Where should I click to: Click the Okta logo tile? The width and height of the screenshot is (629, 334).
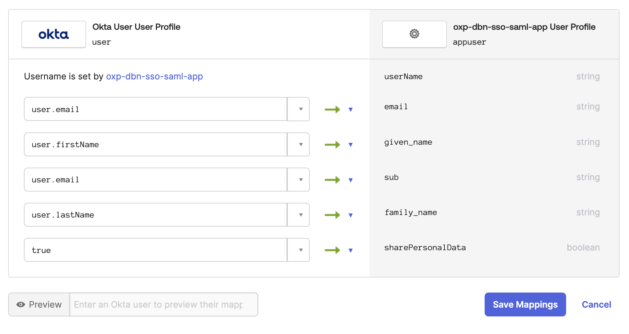tap(54, 34)
